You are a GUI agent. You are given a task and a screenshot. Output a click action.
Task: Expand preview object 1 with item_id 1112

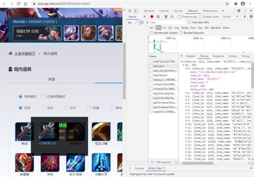point(186,93)
